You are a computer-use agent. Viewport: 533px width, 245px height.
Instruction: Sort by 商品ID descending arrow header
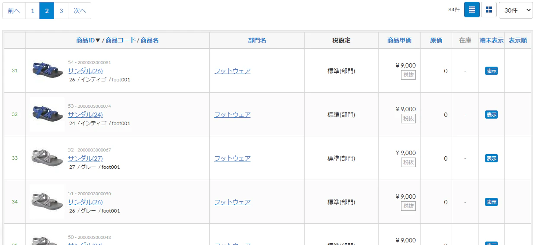pos(88,40)
